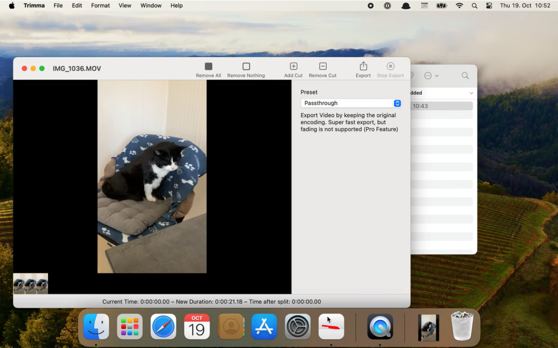Select the video thumbnail strip in the timeline
The image size is (558, 348).
(x=30, y=283)
